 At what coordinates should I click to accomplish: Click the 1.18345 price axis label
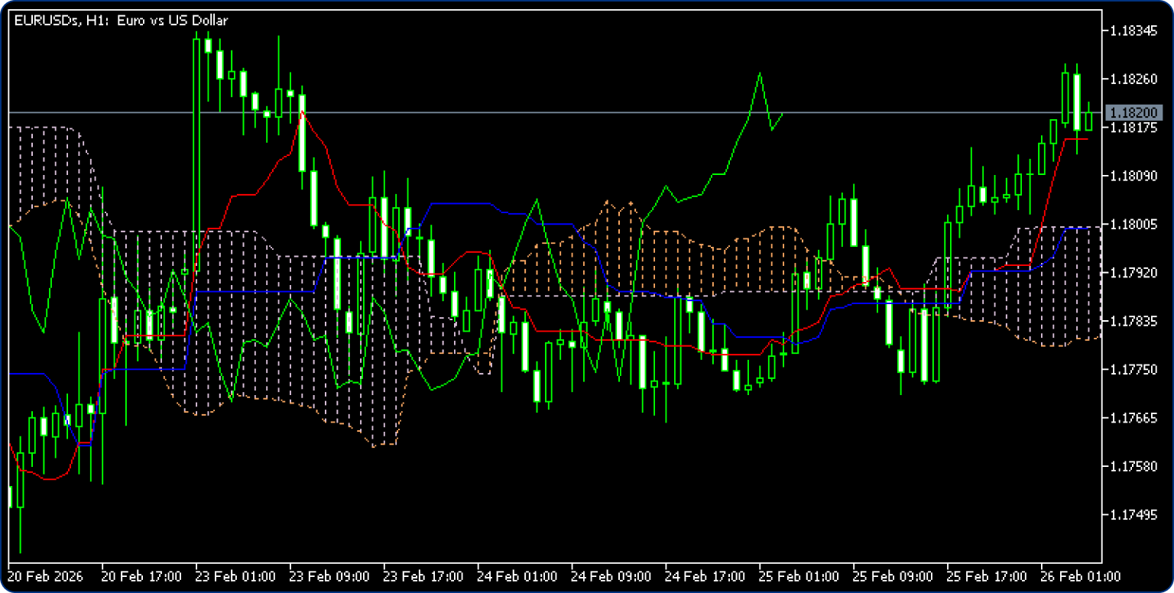(x=1132, y=31)
